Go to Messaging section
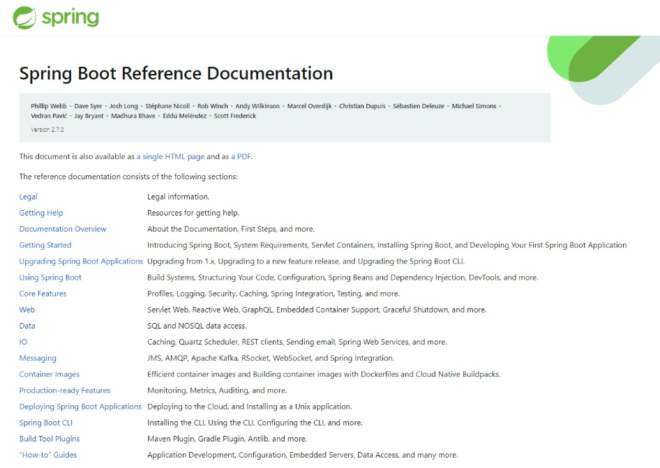Image resolution: width=660 pixels, height=468 pixels. [38, 358]
